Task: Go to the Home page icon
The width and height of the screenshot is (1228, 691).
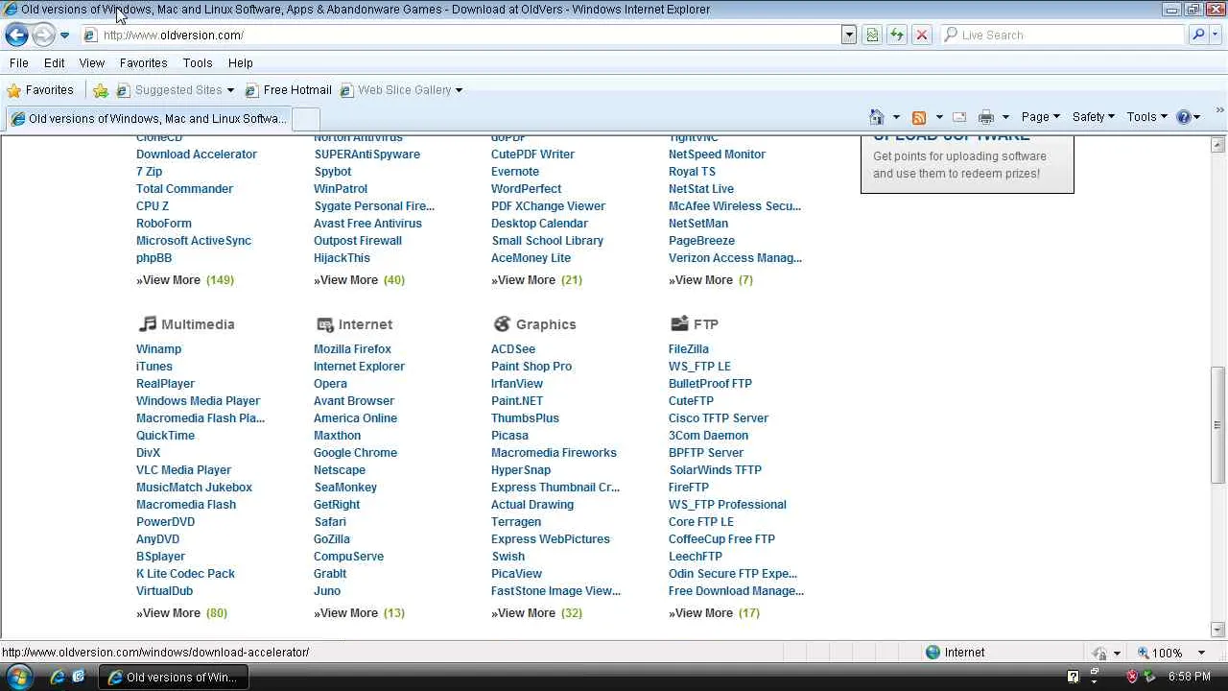Action: coord(876,117)
